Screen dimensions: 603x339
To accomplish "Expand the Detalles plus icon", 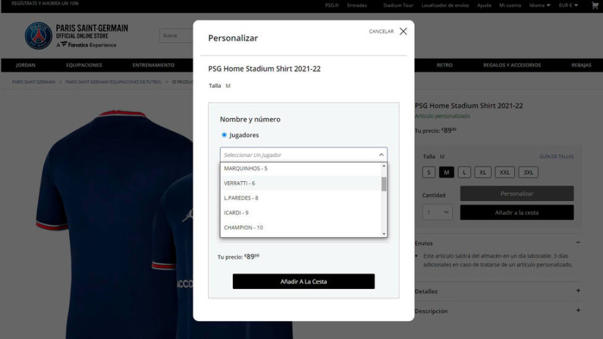I will 578,291.
